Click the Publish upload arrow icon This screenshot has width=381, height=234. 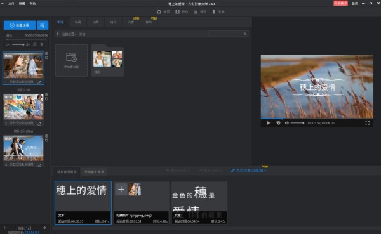[214, 11]
